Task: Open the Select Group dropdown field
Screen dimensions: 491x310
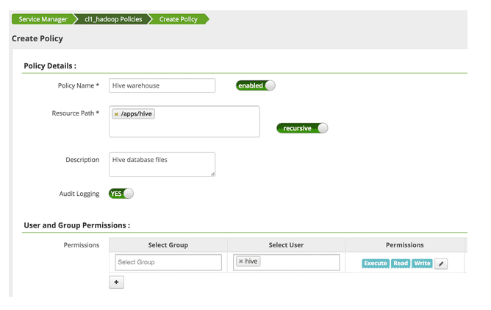Action: 168,262
